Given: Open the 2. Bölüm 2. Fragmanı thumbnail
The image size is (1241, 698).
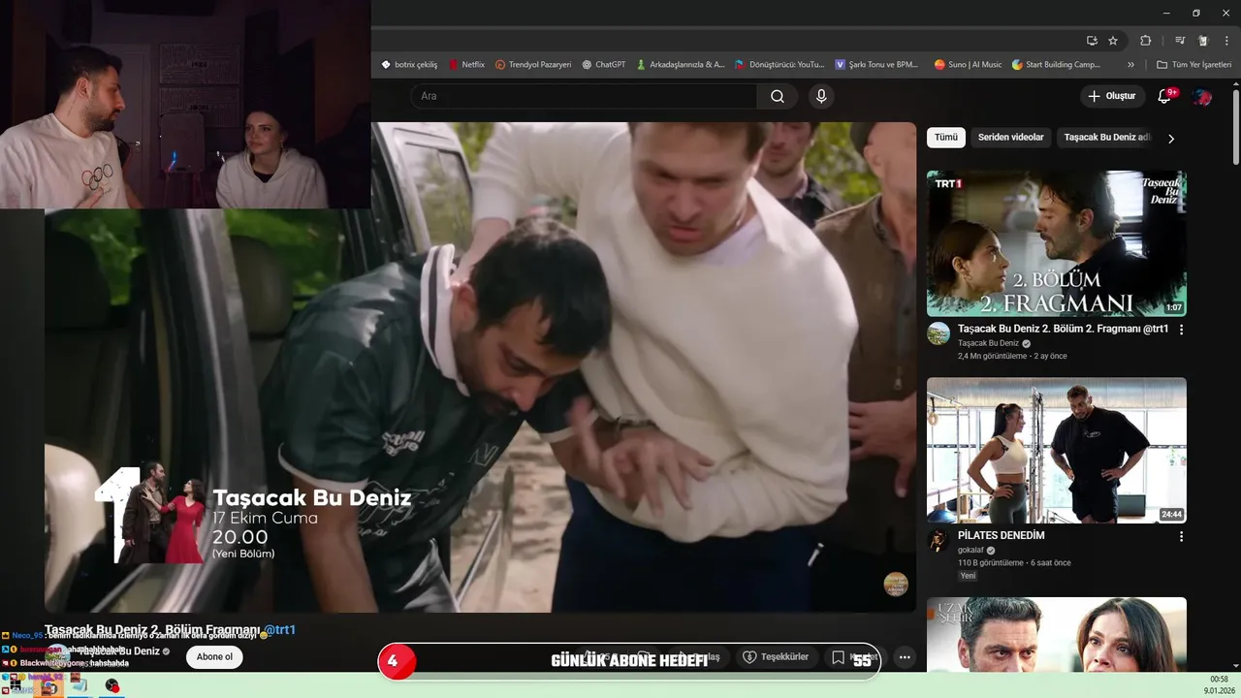Looking at the screenshot, I should pyautogui.click(x=1057, y=243).
